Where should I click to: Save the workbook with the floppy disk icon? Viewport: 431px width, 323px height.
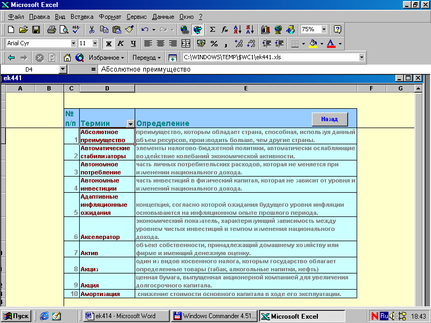coord(36,30)
